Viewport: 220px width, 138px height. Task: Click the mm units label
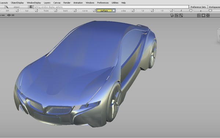(3, 15)
